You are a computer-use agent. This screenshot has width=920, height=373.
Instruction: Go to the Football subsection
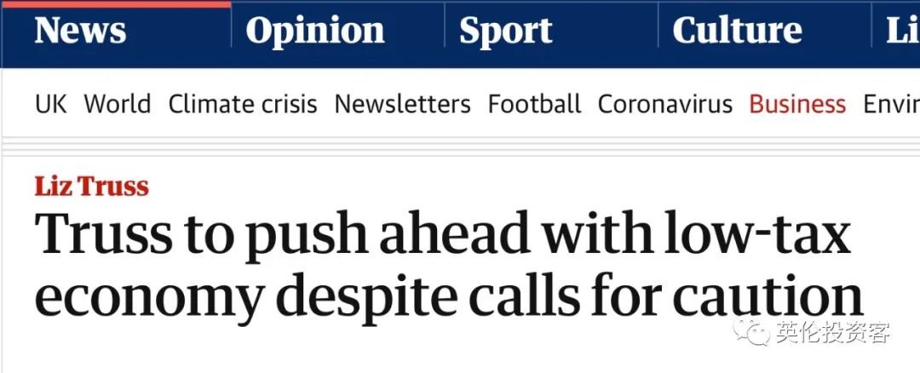[534, 104]
